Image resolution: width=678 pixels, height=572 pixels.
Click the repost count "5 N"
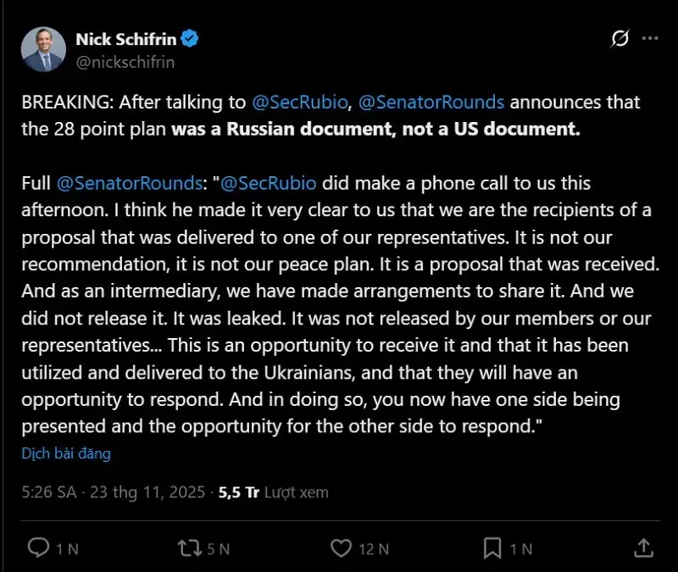(x=219, y=548)
